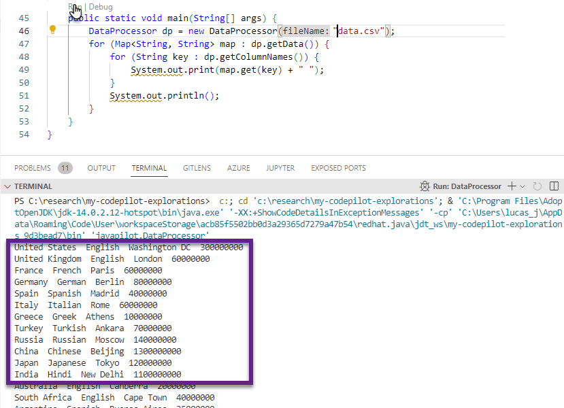Screen dimensions: 564x408
Task: Click the South Africa Cape Town output row
Action: pyautogui.click(x=114, y=398)
